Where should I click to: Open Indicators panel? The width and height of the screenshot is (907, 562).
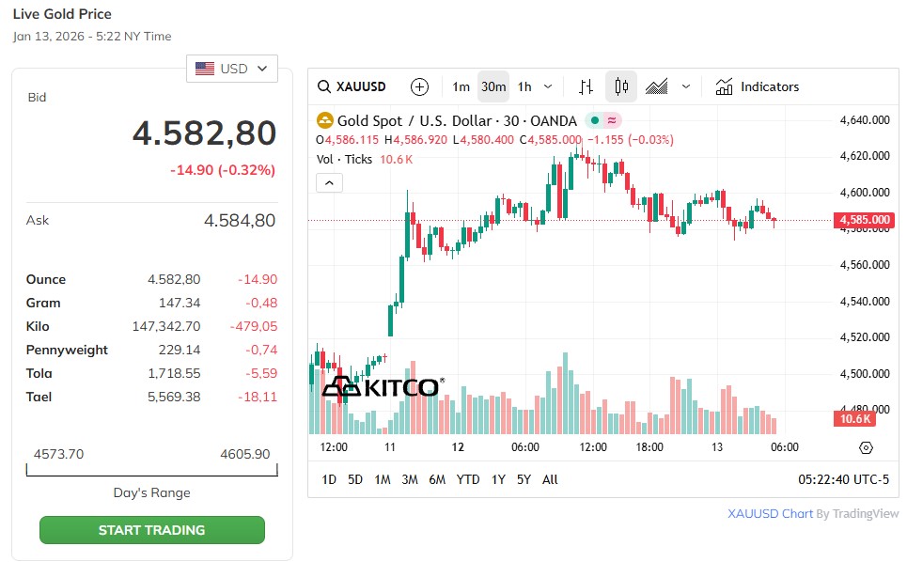click(757, 86)
